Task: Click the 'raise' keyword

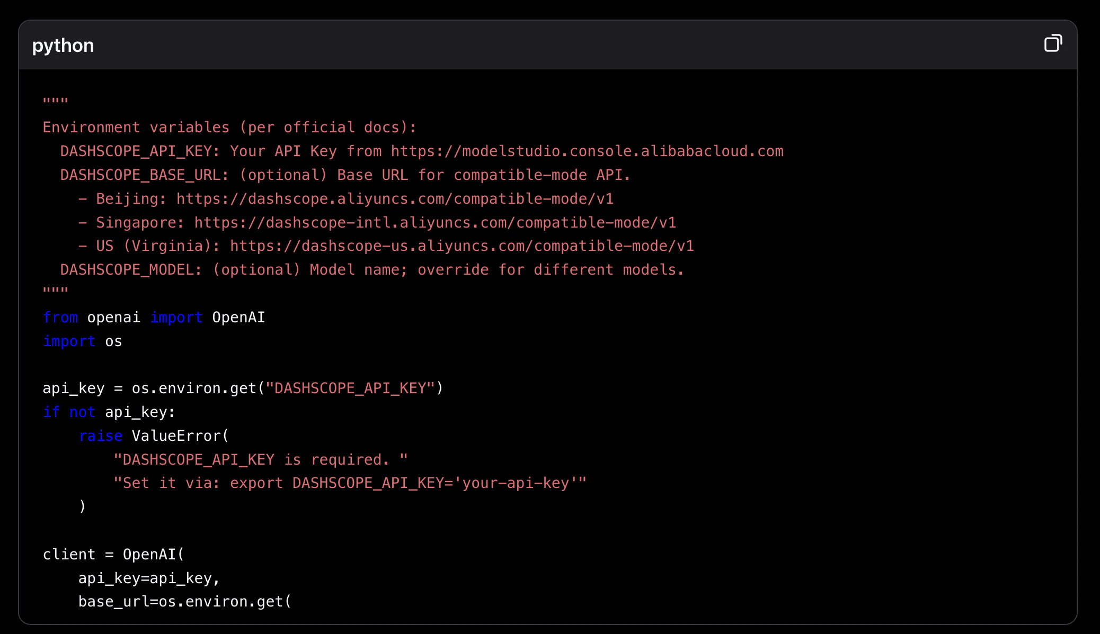Action: pyautogui.click(x=100, y=436)
